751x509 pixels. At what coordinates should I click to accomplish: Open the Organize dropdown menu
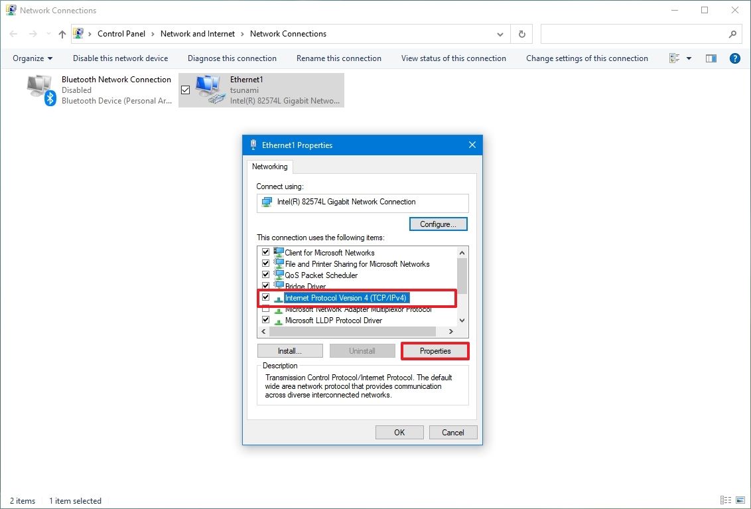coord(32,58)
